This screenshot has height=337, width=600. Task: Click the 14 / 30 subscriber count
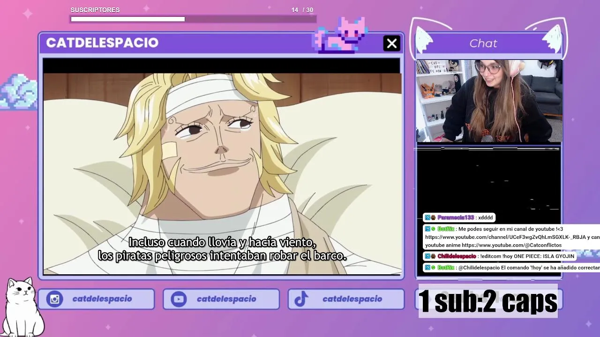(x=302, y=10)
